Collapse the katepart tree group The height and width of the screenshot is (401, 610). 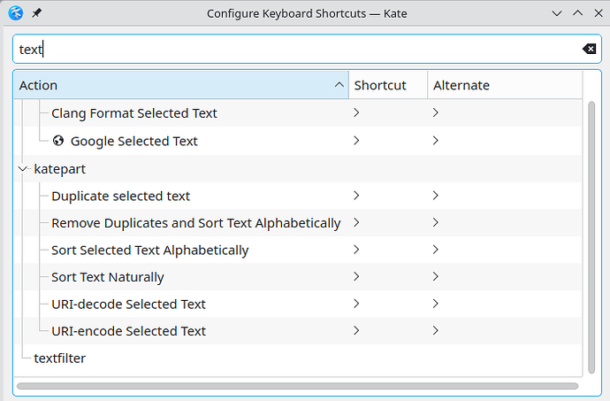click(23, 168)
